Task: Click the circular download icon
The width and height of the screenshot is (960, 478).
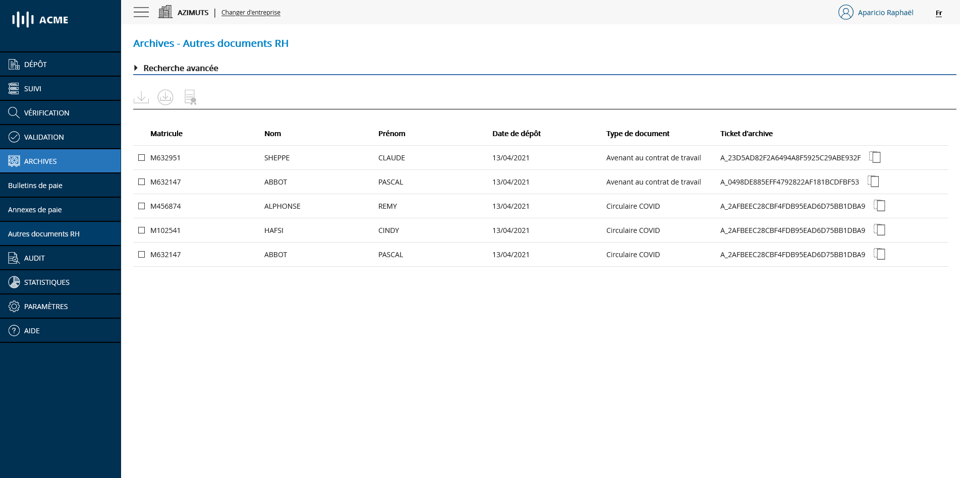Action: pos(165,97)
